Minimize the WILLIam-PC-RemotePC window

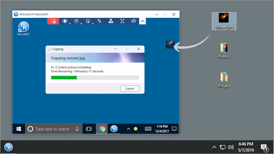point(156,15)
